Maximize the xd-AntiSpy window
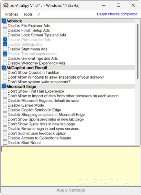This screenshot has width=141, height=195. click(x=118, y=5)
